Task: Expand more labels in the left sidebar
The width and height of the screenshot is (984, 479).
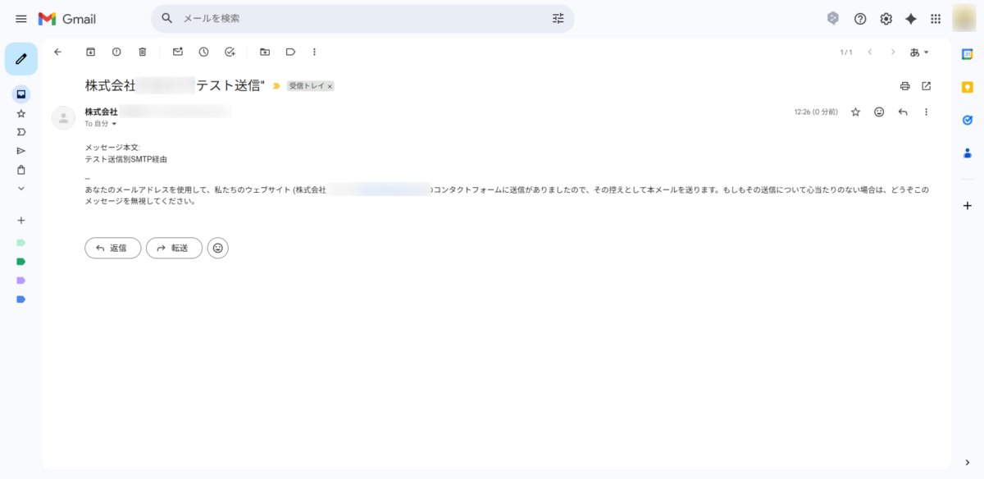Action: pos(21,189)
